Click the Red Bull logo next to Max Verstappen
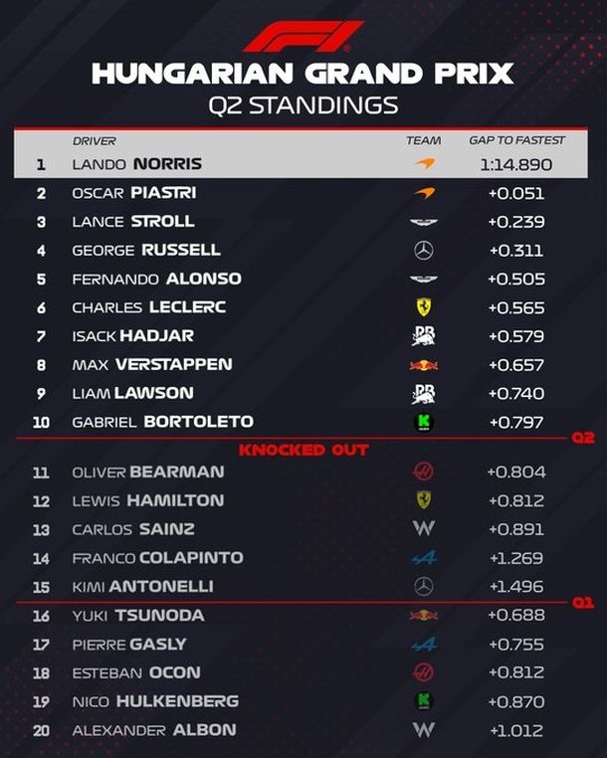 423,365
